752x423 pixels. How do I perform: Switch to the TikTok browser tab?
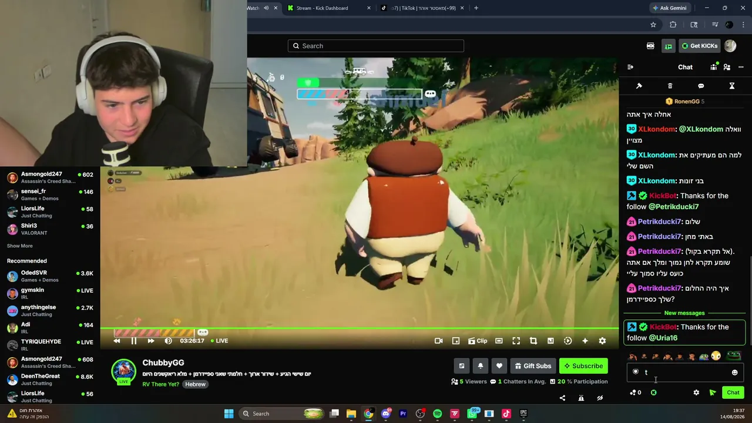coord(422,8)
